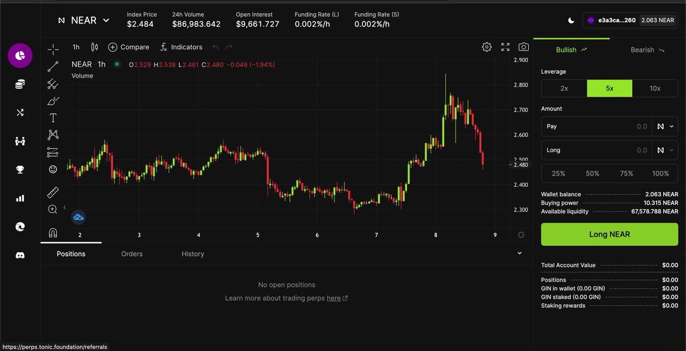Click the undo arrow in chart toolbar
Image resolution: width=686 pixels, height=351 pixels.
(216, 47)
